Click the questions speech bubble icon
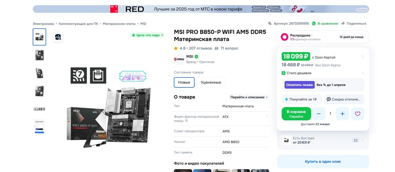 [216, 48]
